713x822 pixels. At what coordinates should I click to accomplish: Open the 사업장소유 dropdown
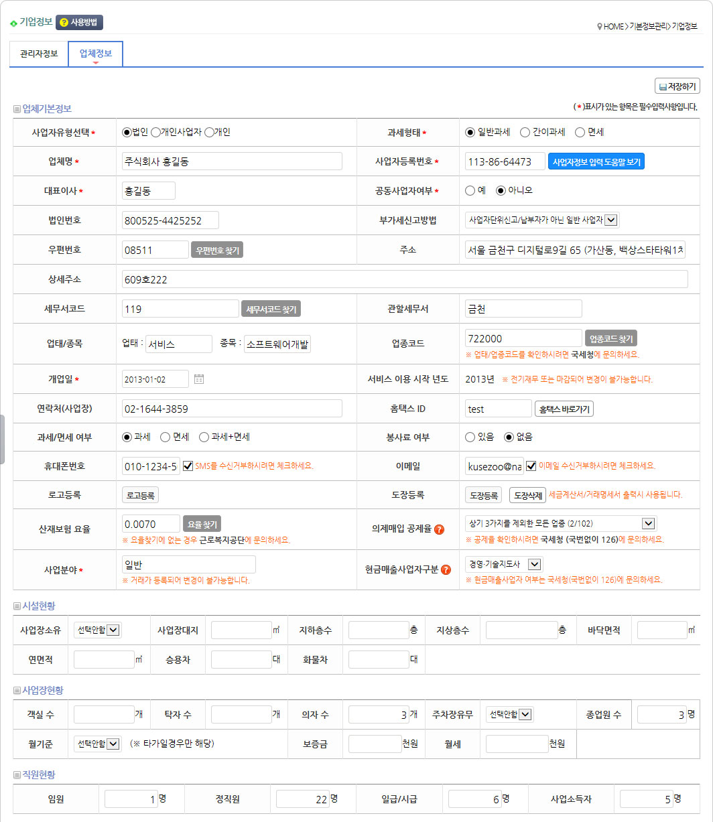click(x=98, y=630)
